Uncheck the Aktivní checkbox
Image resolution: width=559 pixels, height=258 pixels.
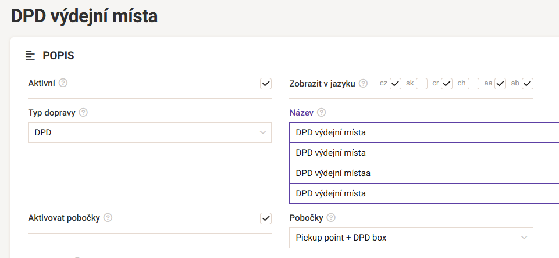266,84
